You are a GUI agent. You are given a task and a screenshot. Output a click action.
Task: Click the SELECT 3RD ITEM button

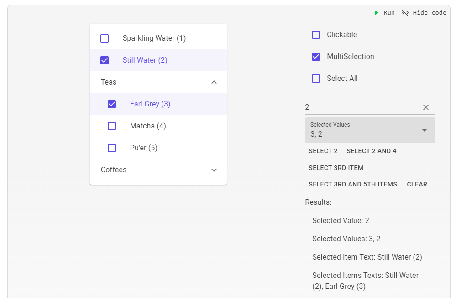336,168
